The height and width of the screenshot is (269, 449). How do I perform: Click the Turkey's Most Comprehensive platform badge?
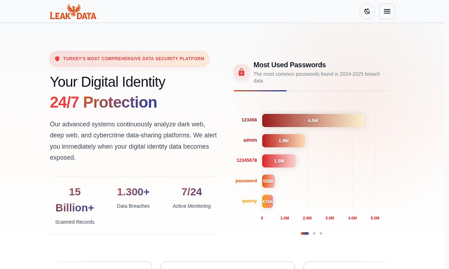(129, 59)
